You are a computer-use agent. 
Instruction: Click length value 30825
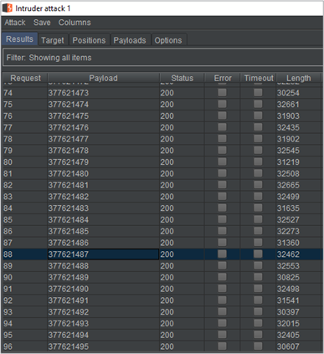[288, 277]
